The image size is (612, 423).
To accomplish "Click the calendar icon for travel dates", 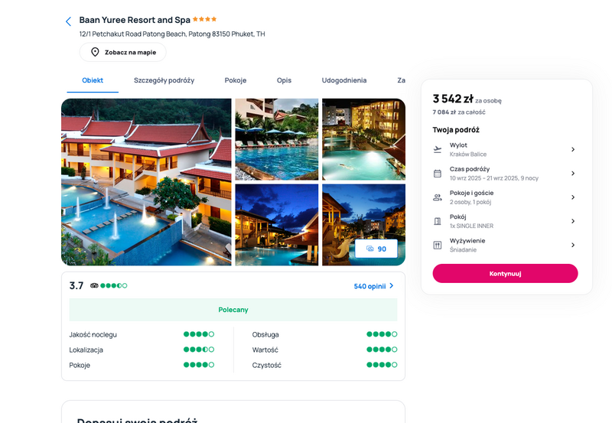I will (x=438, y=174).
